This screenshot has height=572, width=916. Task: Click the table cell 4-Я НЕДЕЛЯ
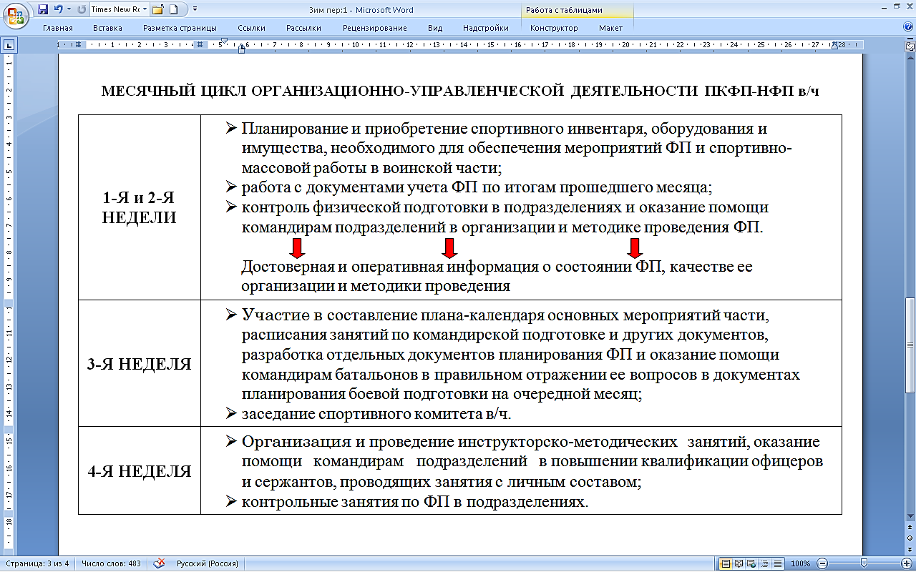[140, 471]
